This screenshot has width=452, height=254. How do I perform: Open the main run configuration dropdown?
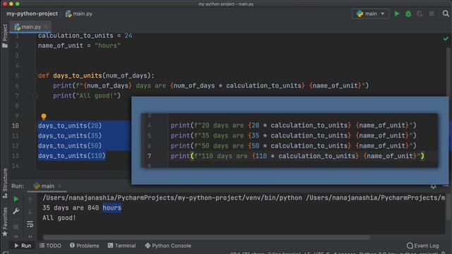coord(370,13)
